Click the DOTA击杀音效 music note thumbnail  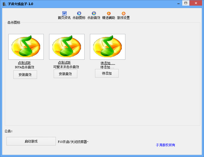pos(26,47)
